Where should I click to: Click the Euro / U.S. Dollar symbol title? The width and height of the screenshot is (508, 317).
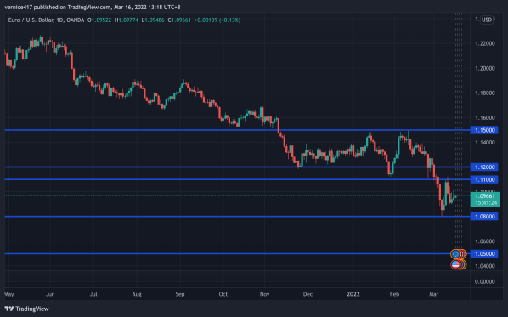31,20
